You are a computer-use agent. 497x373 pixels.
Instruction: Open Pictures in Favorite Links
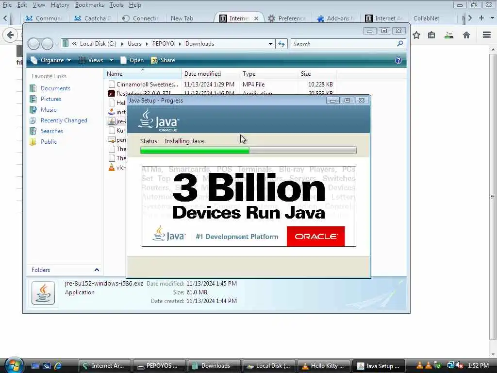click(50, 99)
